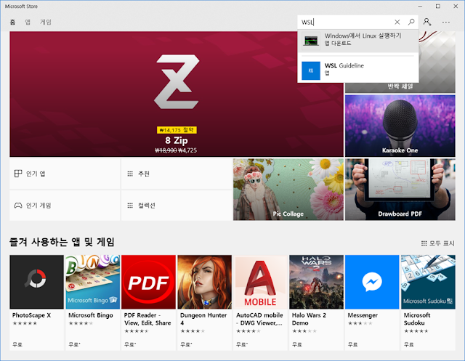This screenshot has width=465, height=361.
Task: Open the Halo Wars 2 Demo tile image
Action: pyautogui.click(x=317, y=282)
